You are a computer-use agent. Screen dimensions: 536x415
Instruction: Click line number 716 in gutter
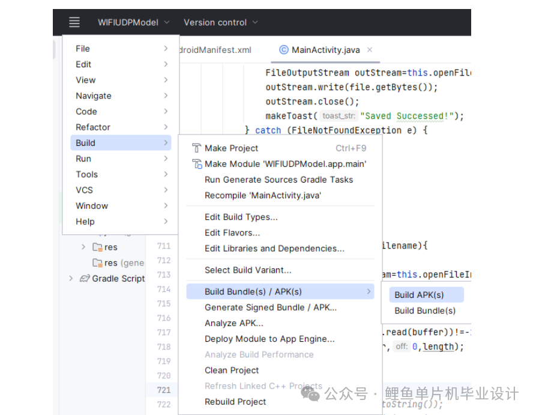[x=164, y=318]
